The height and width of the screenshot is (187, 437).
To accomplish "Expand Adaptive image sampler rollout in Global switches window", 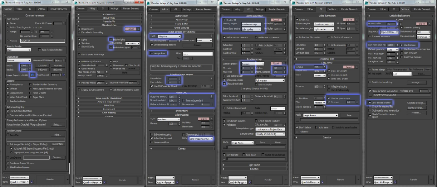I will 109,102.
